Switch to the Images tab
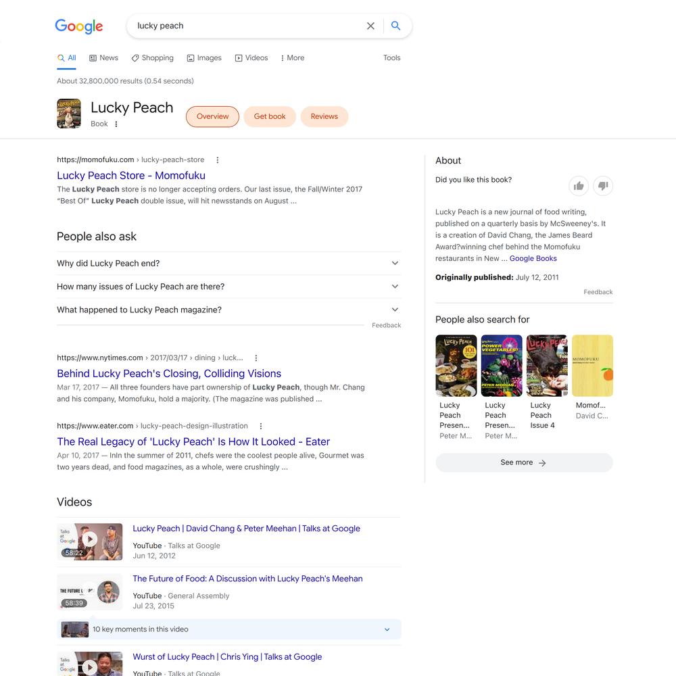The width and height of the screenshot is (676, 676). (x=204, y=57)
